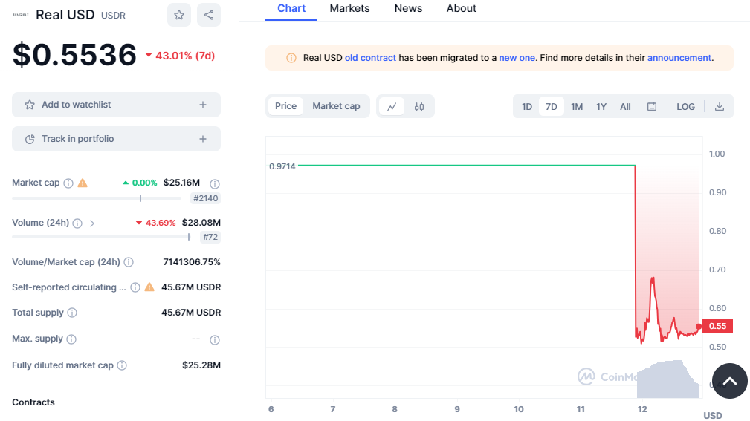Click info icon beside Max. supply label
The width and height of the screenshot is (750, 421).
[71, 339]
